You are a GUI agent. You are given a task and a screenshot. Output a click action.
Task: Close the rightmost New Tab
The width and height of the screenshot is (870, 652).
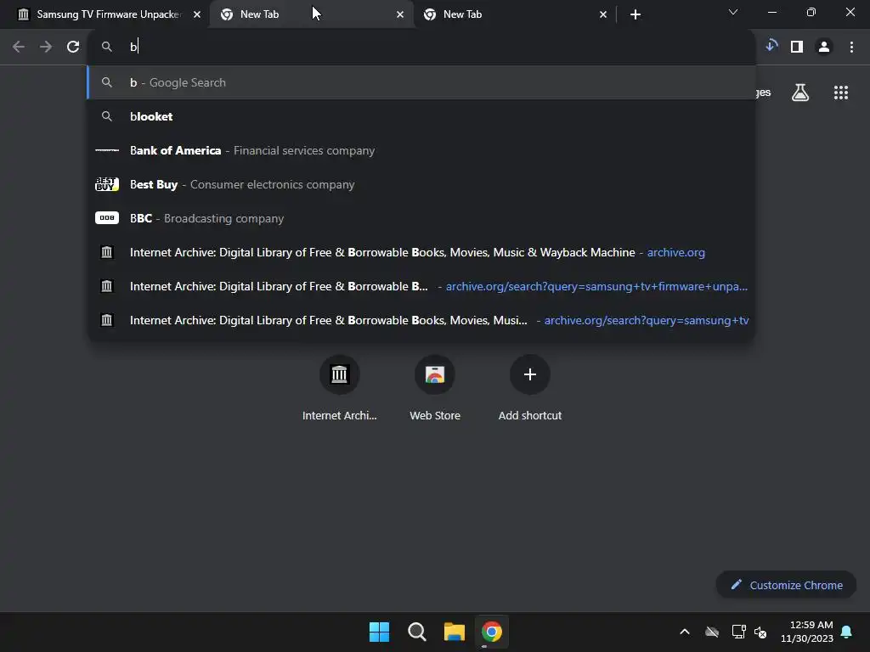[x=603, y=14]
